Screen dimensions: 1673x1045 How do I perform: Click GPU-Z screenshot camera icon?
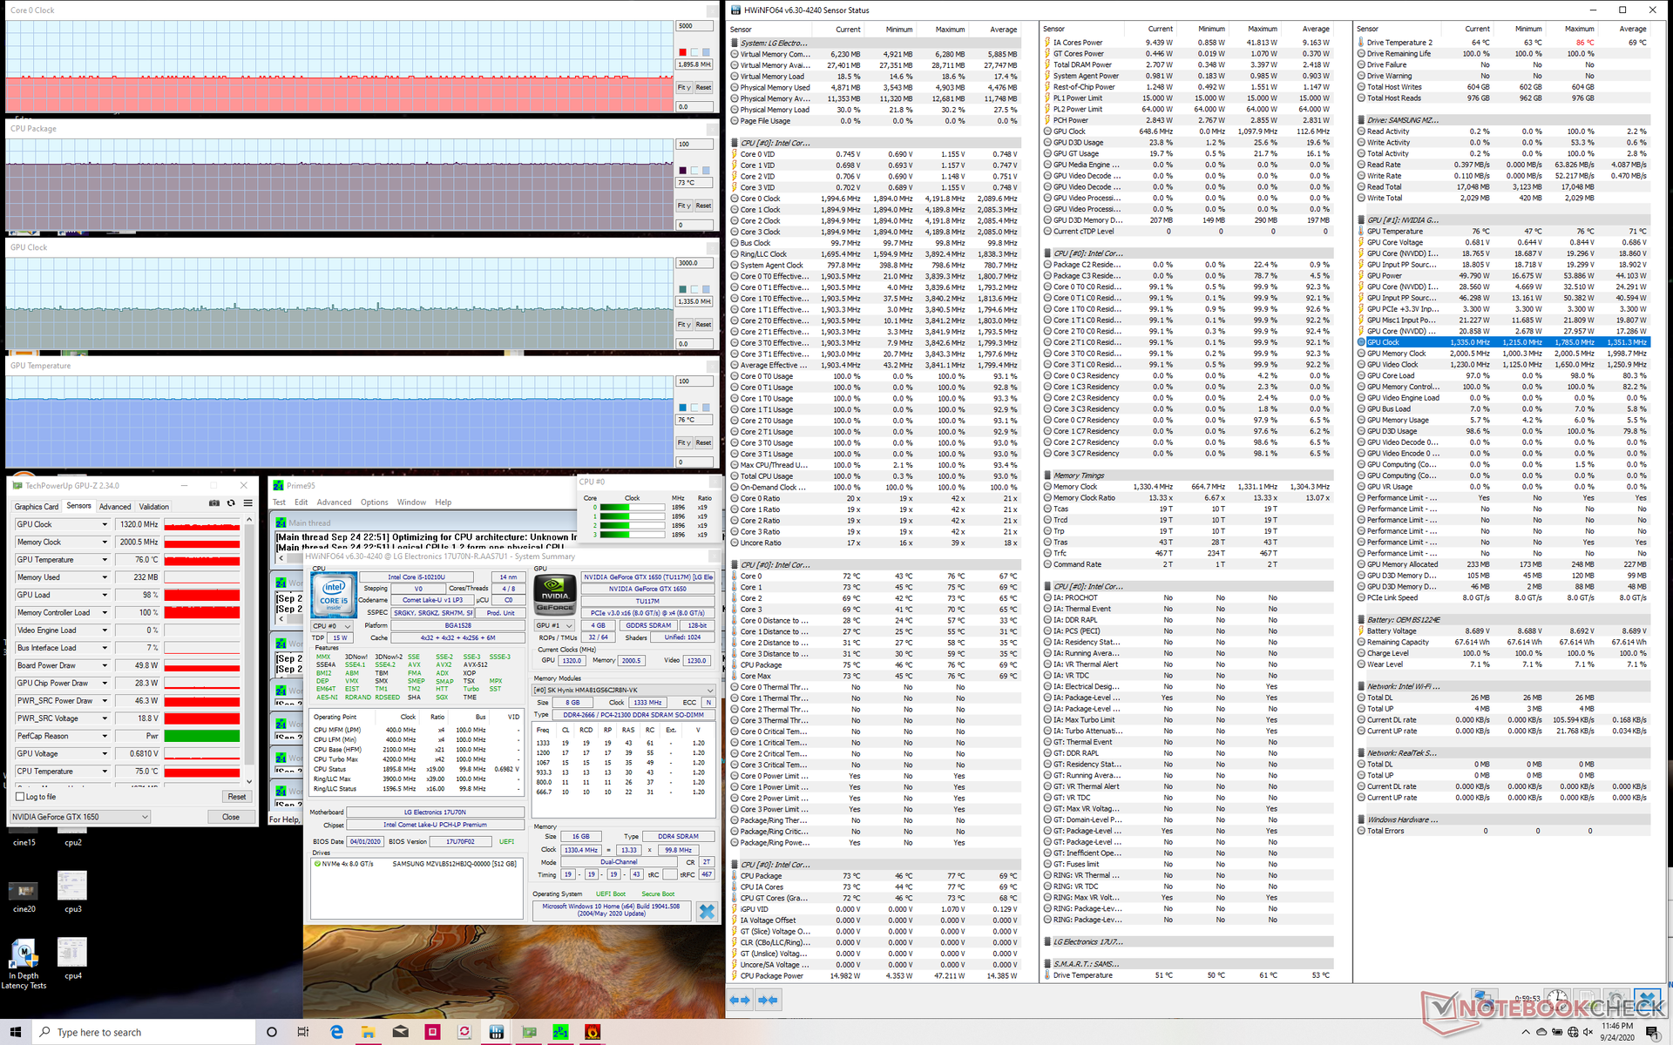click(x=214, y=503)
